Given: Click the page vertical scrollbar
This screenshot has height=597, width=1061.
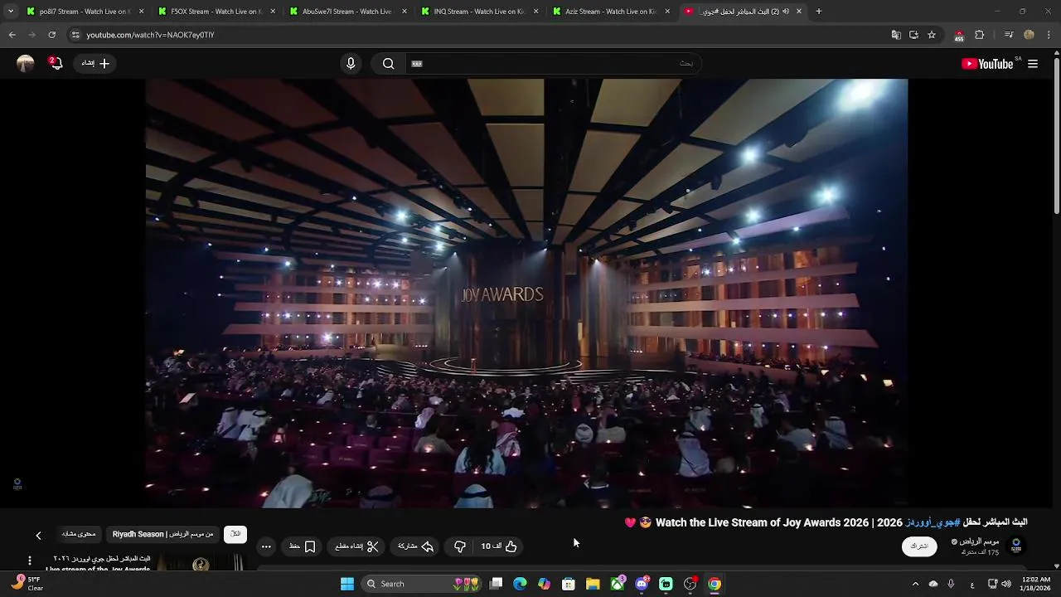Looking at the screenshot, I should pos(1056,134).
